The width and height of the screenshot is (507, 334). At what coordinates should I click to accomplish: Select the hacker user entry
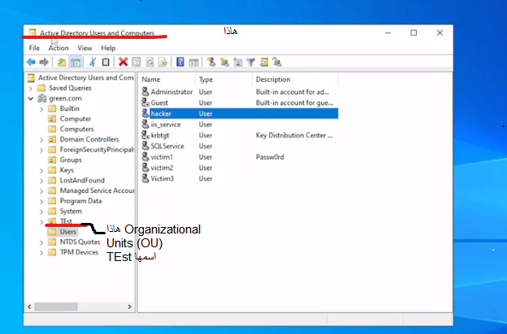[x=239, y=113]
